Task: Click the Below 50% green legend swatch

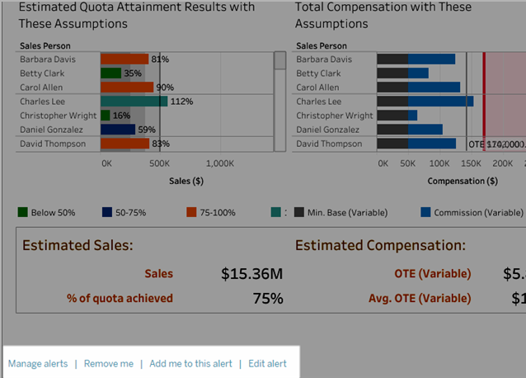Action: click(x=22, y=212)
